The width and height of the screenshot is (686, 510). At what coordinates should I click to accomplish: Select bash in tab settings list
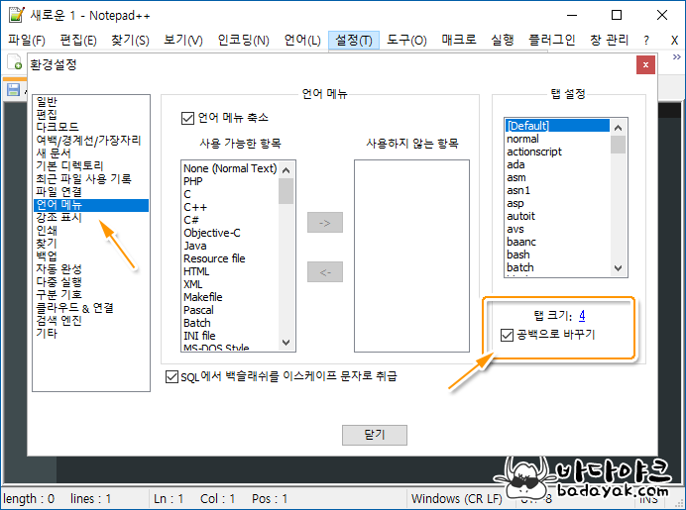[557, 255]
